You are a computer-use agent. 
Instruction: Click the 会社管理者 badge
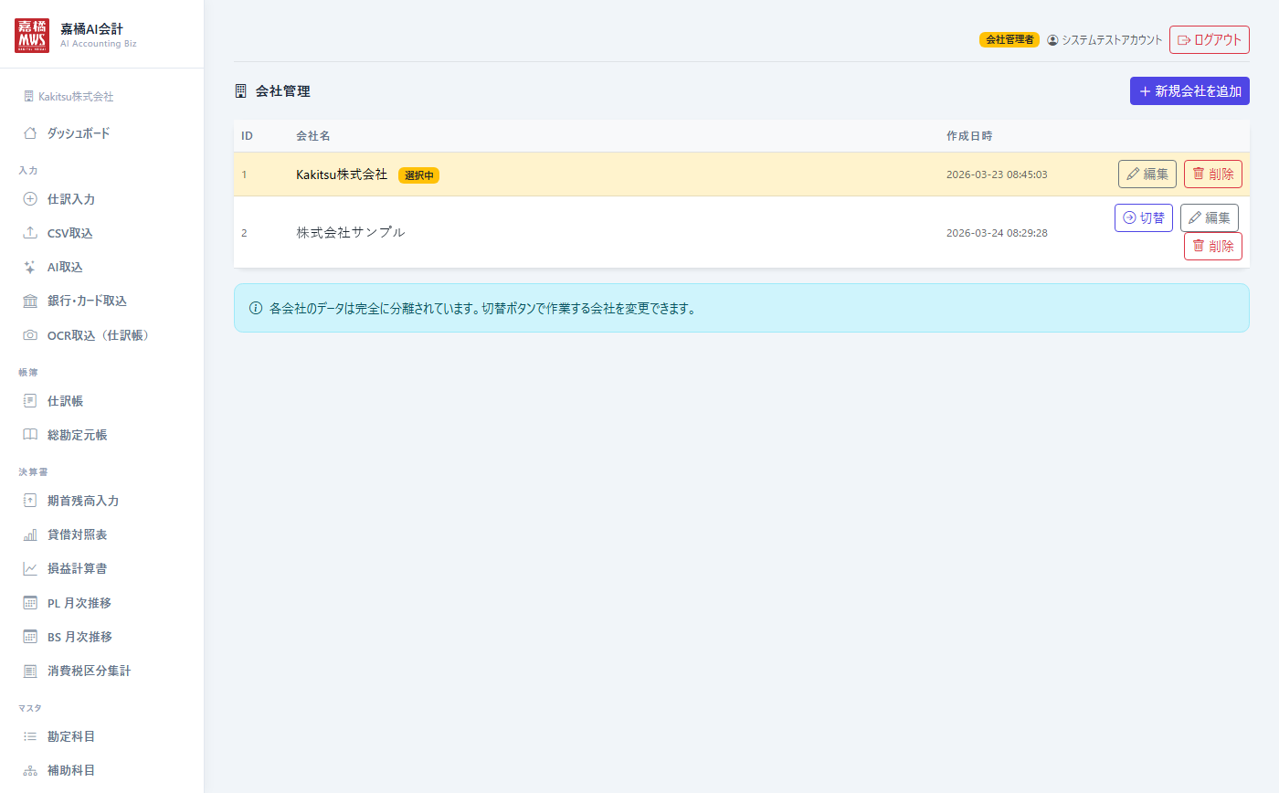(x=1009, y=40)
